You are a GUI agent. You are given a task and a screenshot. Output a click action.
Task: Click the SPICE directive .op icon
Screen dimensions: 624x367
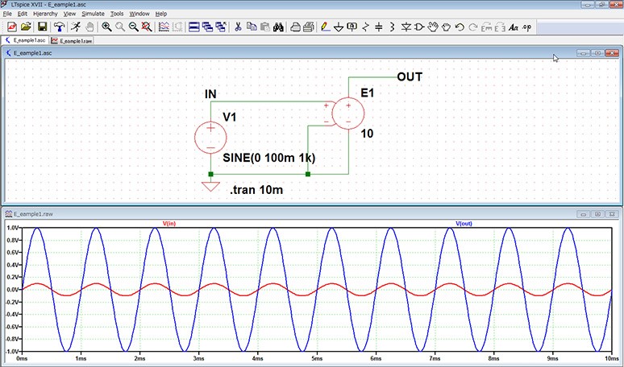[x=527, y=27]
